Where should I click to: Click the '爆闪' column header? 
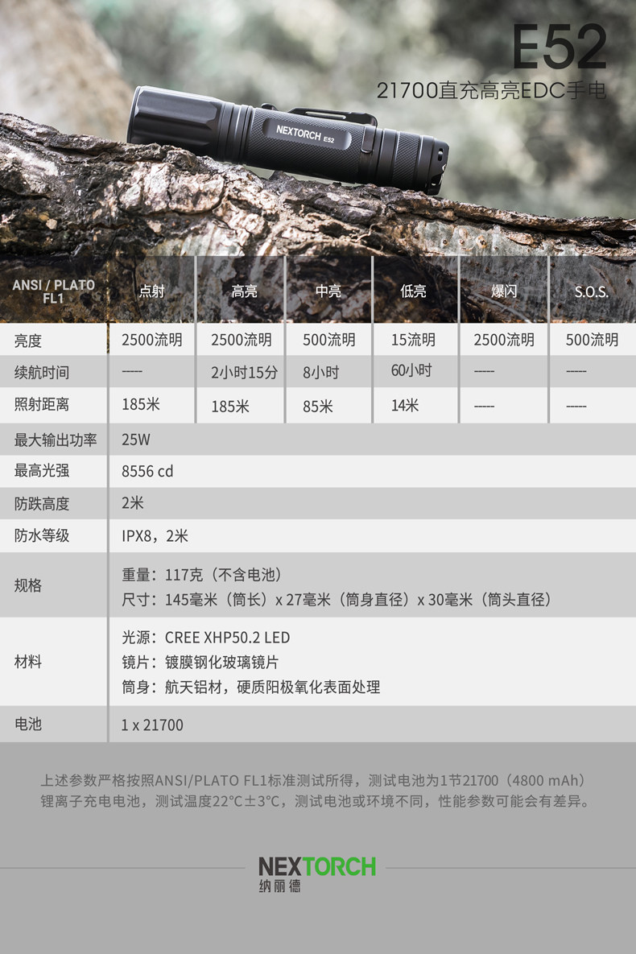504,291
